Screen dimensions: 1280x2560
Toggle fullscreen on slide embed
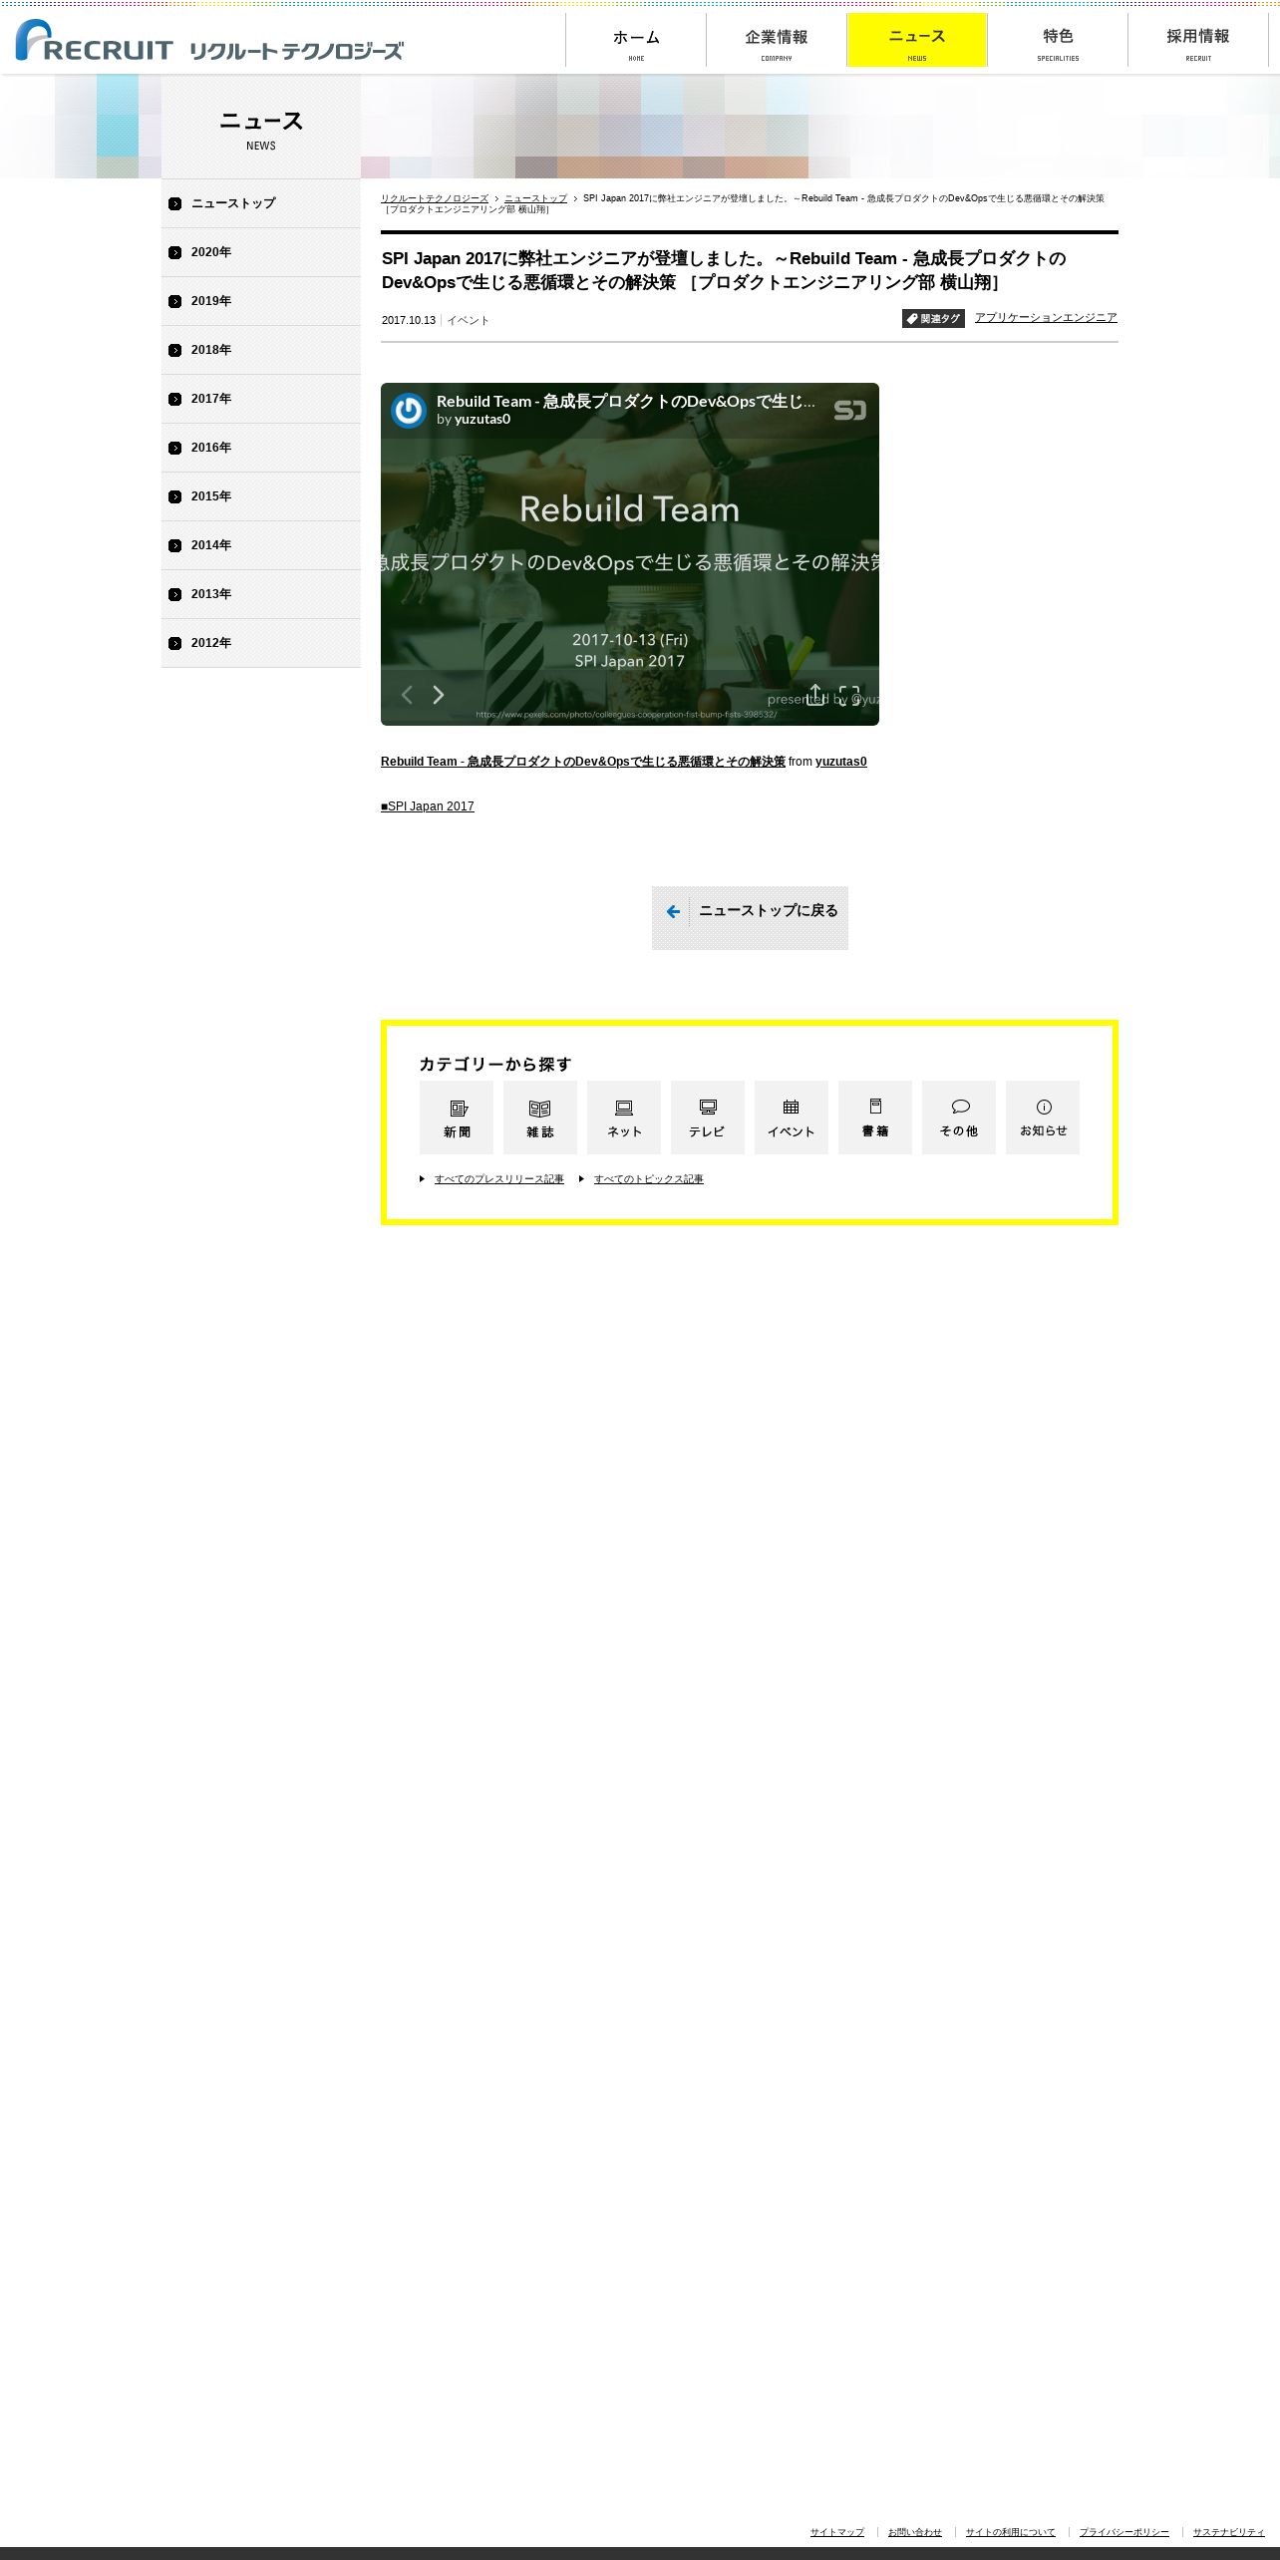click(x=849, y=694)
